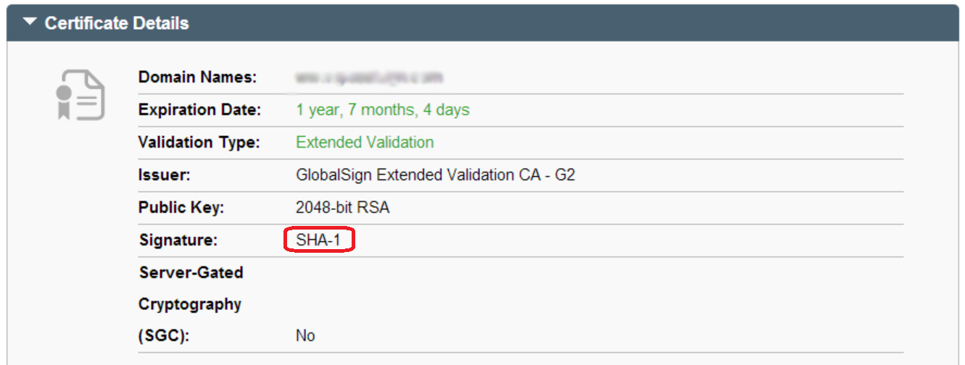Click the green Extended Validation text

pyautogui.click(x=365, y=143)
